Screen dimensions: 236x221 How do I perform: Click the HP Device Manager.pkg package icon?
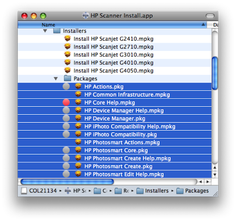(78, 118)
